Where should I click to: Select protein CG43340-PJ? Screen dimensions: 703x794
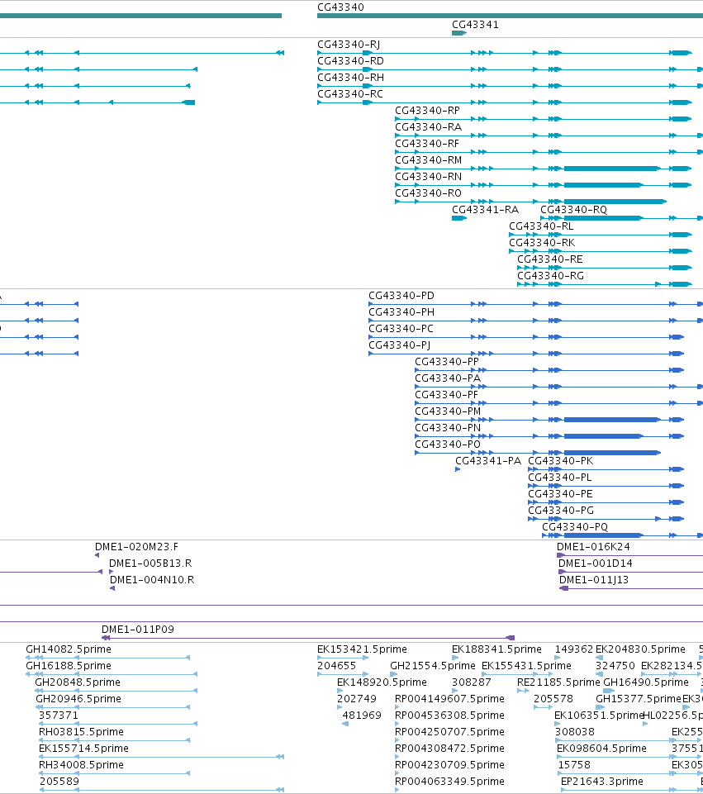399,345
